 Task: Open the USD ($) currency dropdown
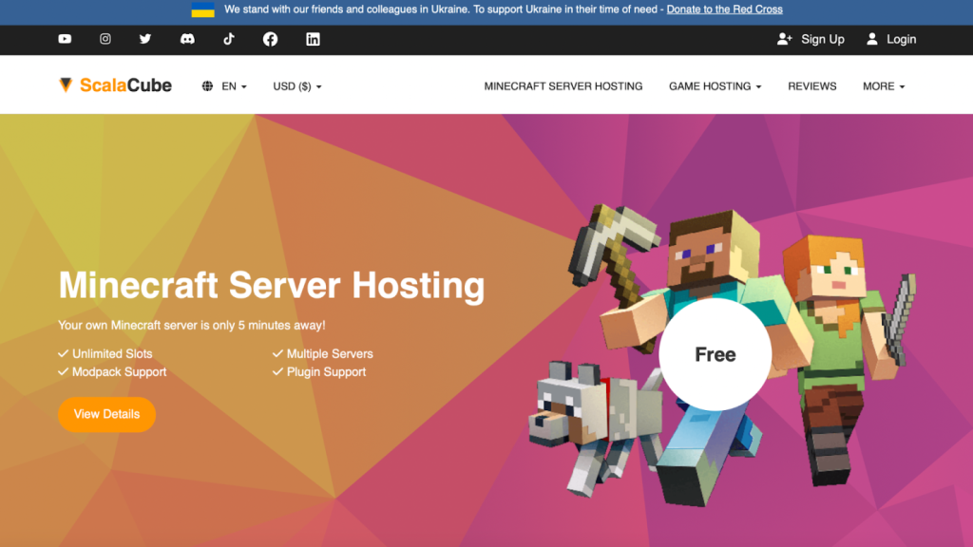[x=297, y=86]
